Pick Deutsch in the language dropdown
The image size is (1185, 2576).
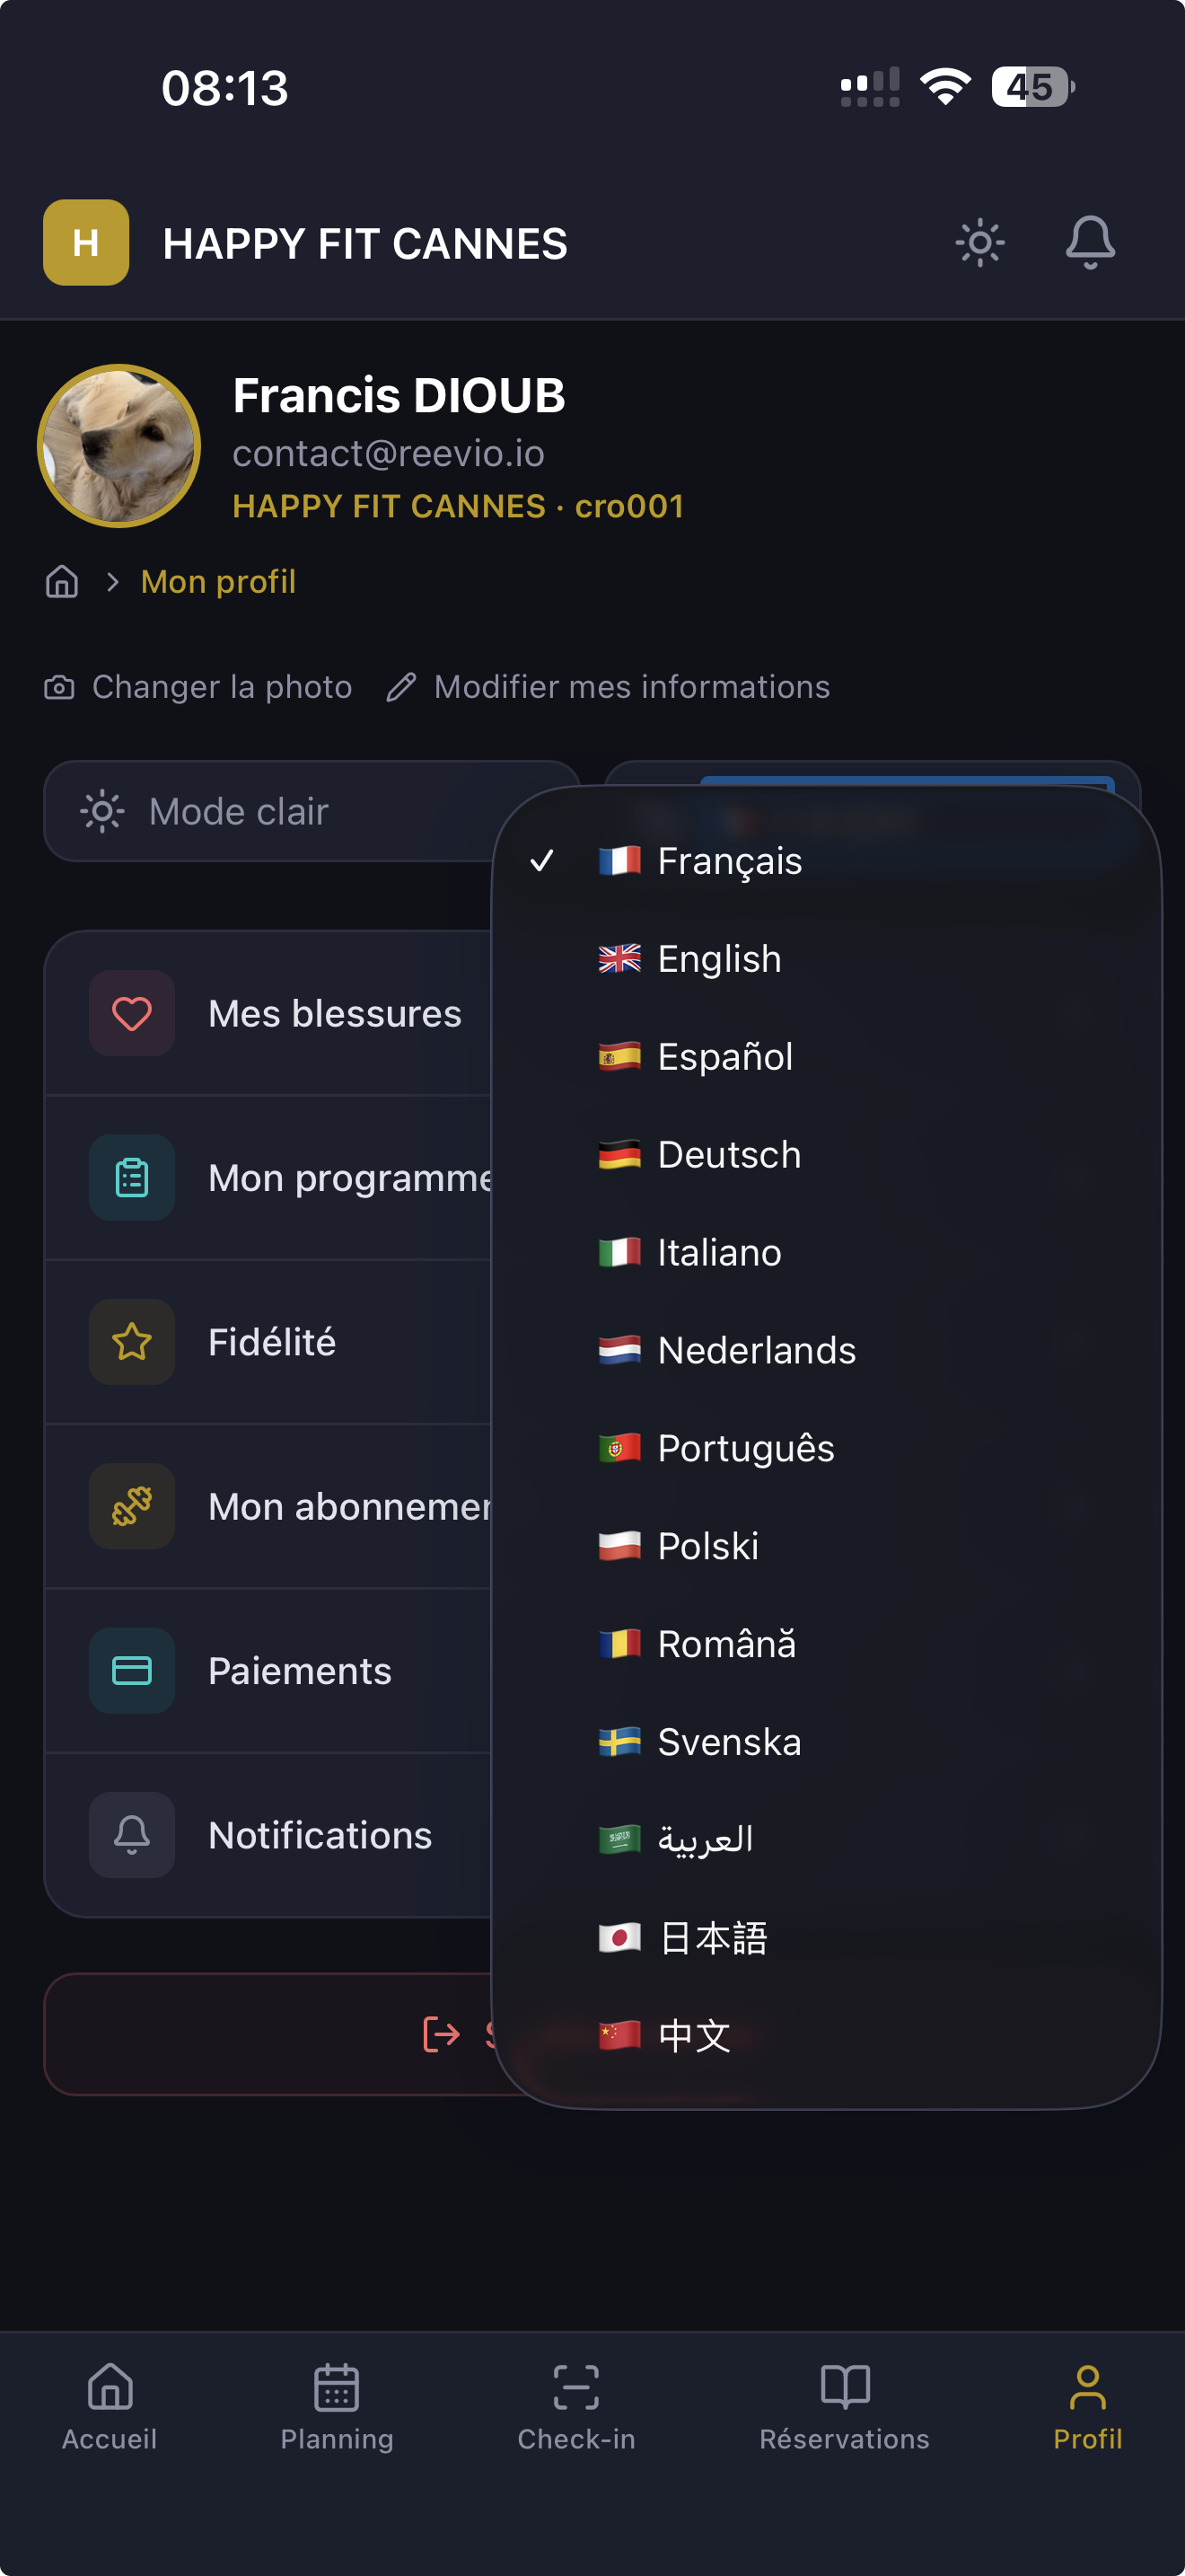(728, 1155)
